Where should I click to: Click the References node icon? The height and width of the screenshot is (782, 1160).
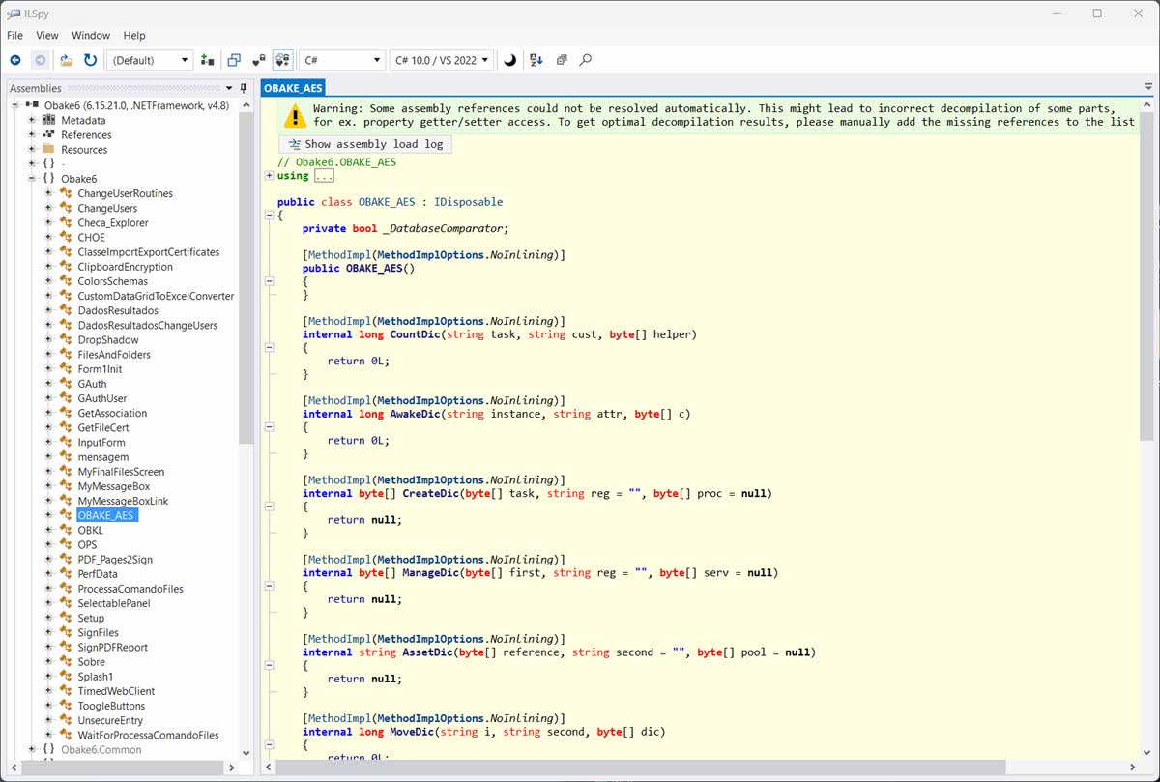click(48, 134)
